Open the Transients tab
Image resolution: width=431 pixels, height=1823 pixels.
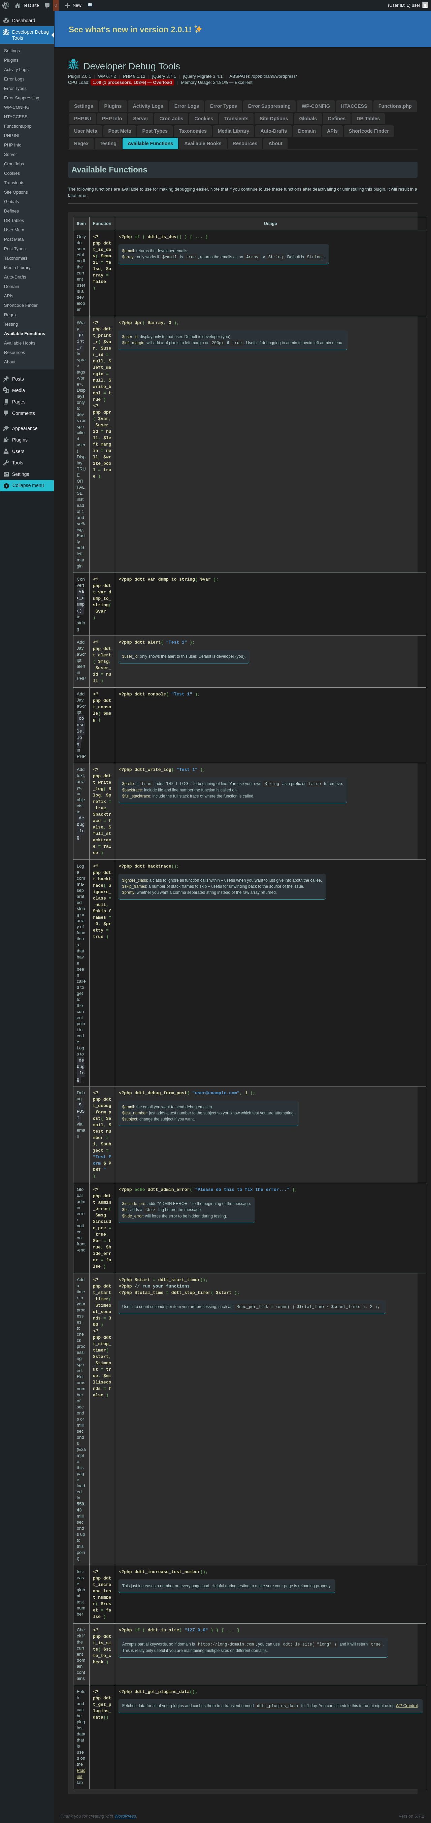236,118
